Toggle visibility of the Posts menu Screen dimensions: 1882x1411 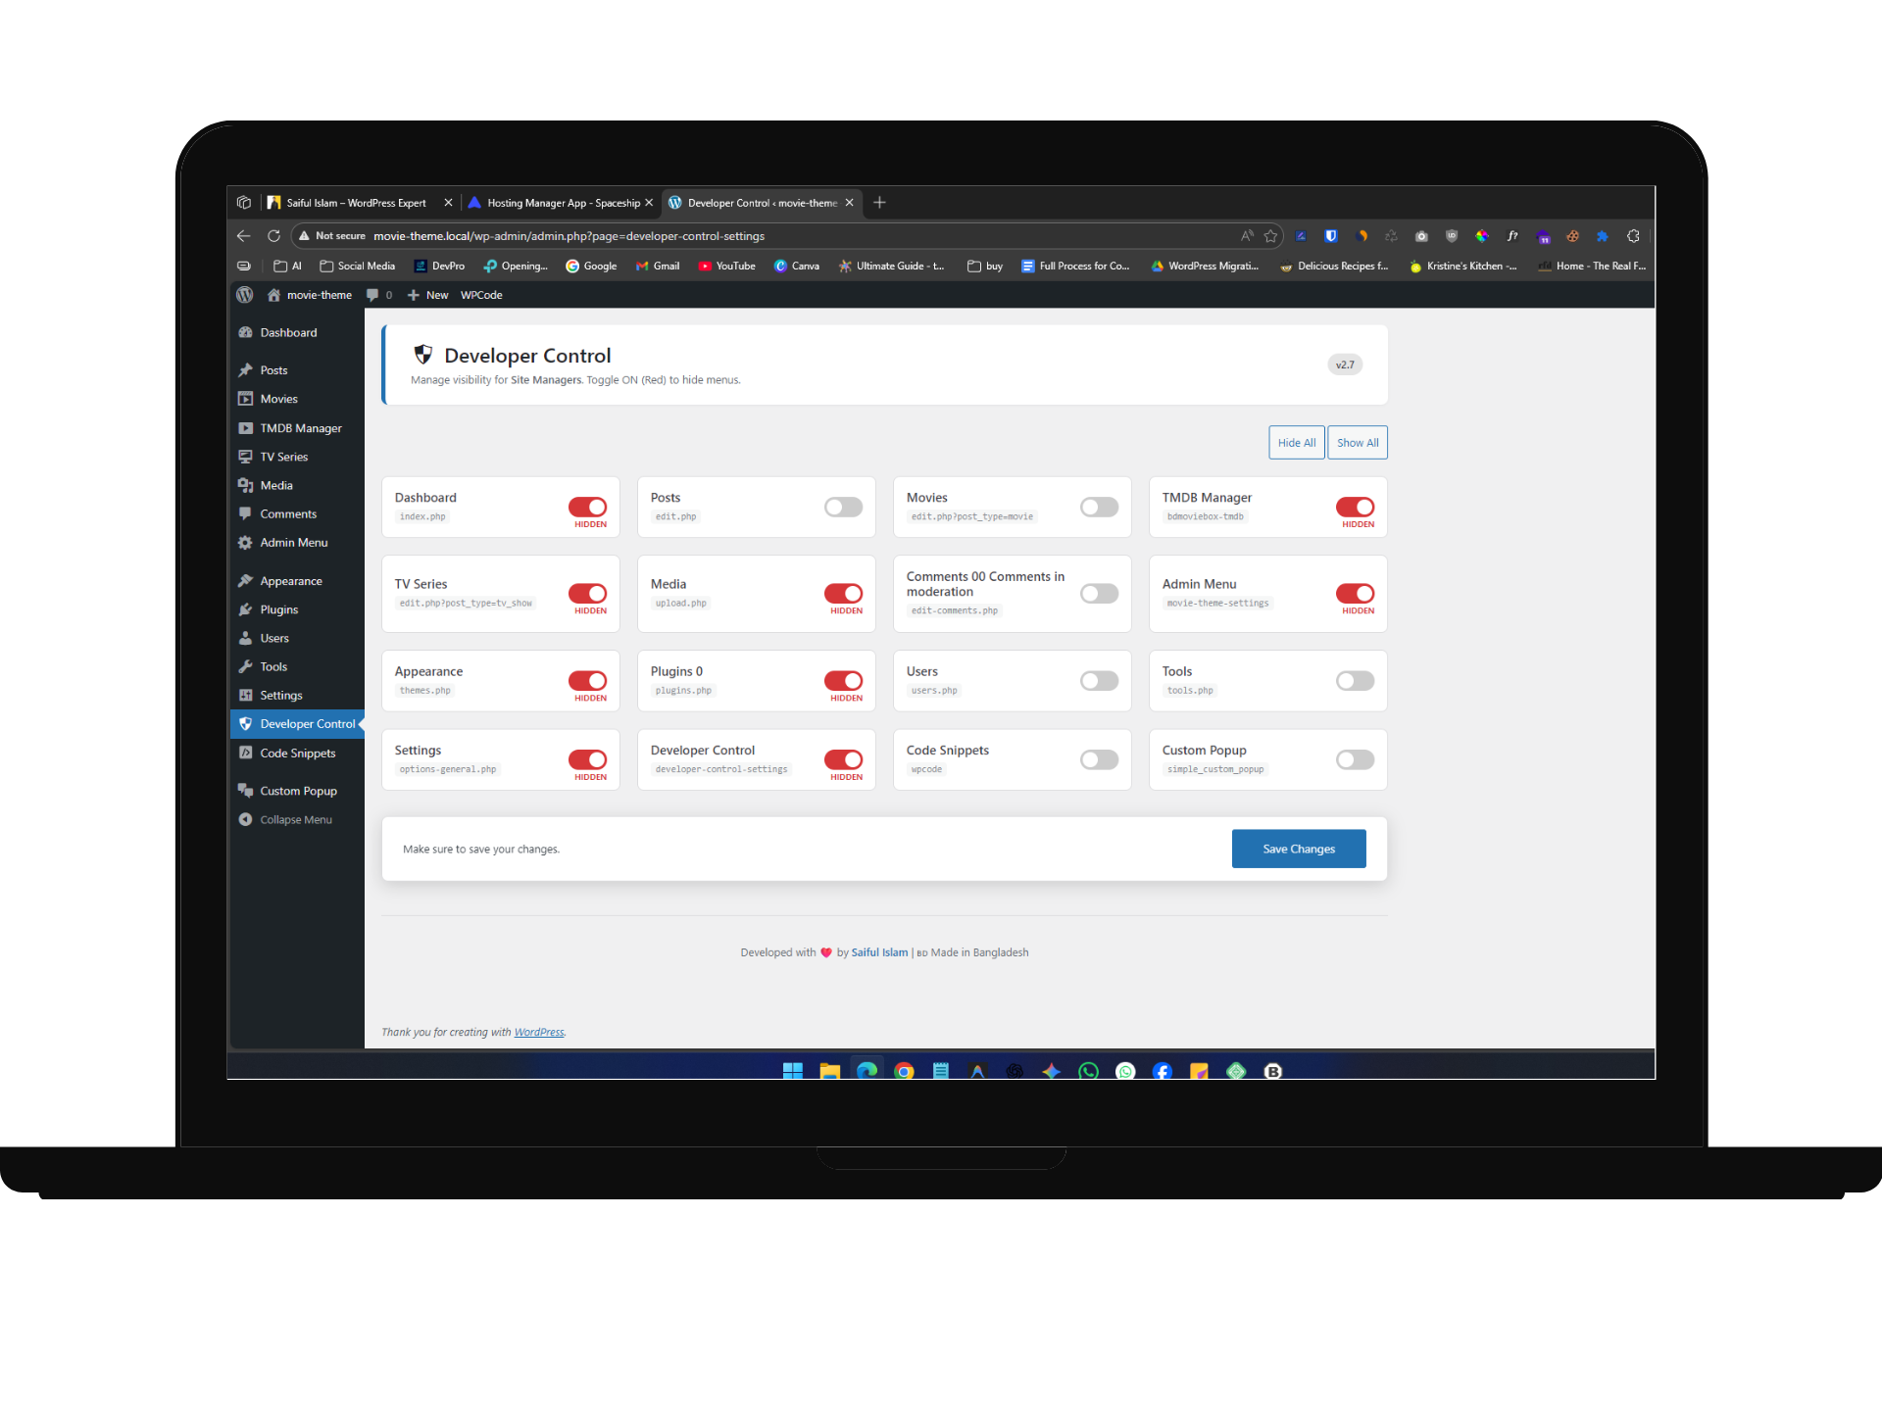point(843,507)
